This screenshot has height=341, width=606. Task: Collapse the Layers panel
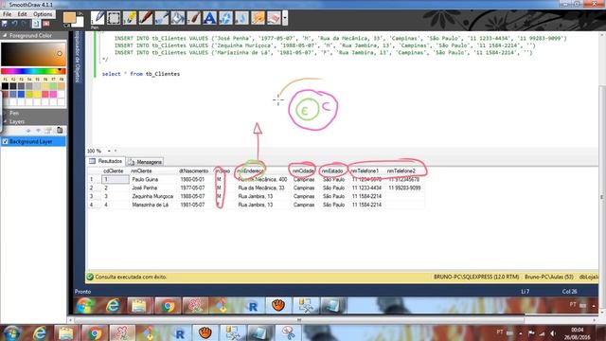5,122
